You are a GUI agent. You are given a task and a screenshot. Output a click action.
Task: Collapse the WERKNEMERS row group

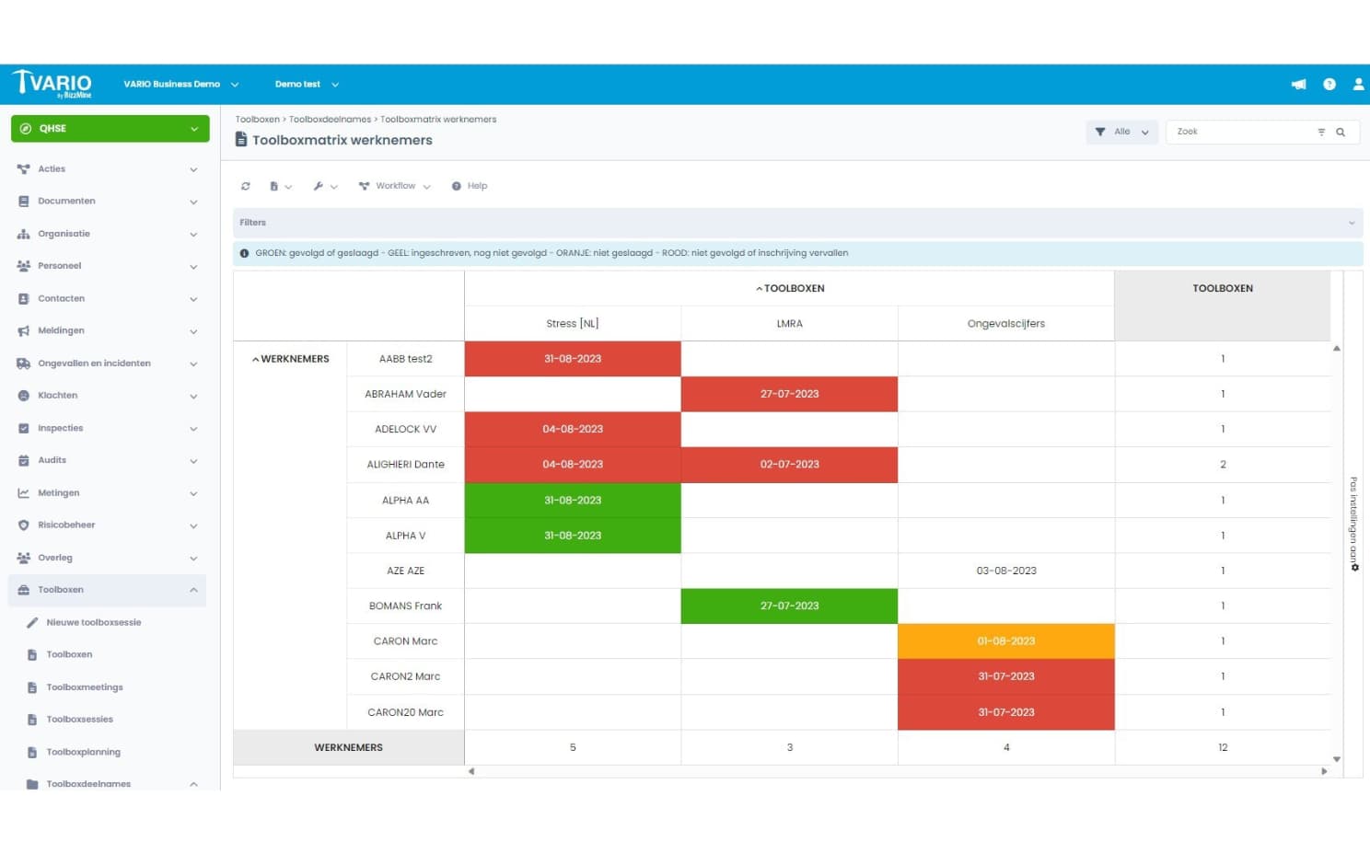(x=255, y=360)
